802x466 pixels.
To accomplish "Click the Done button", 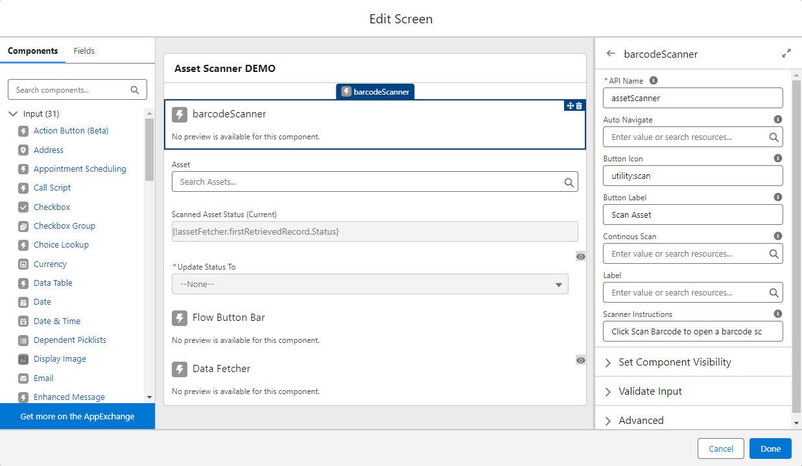I will coord(770,449).
